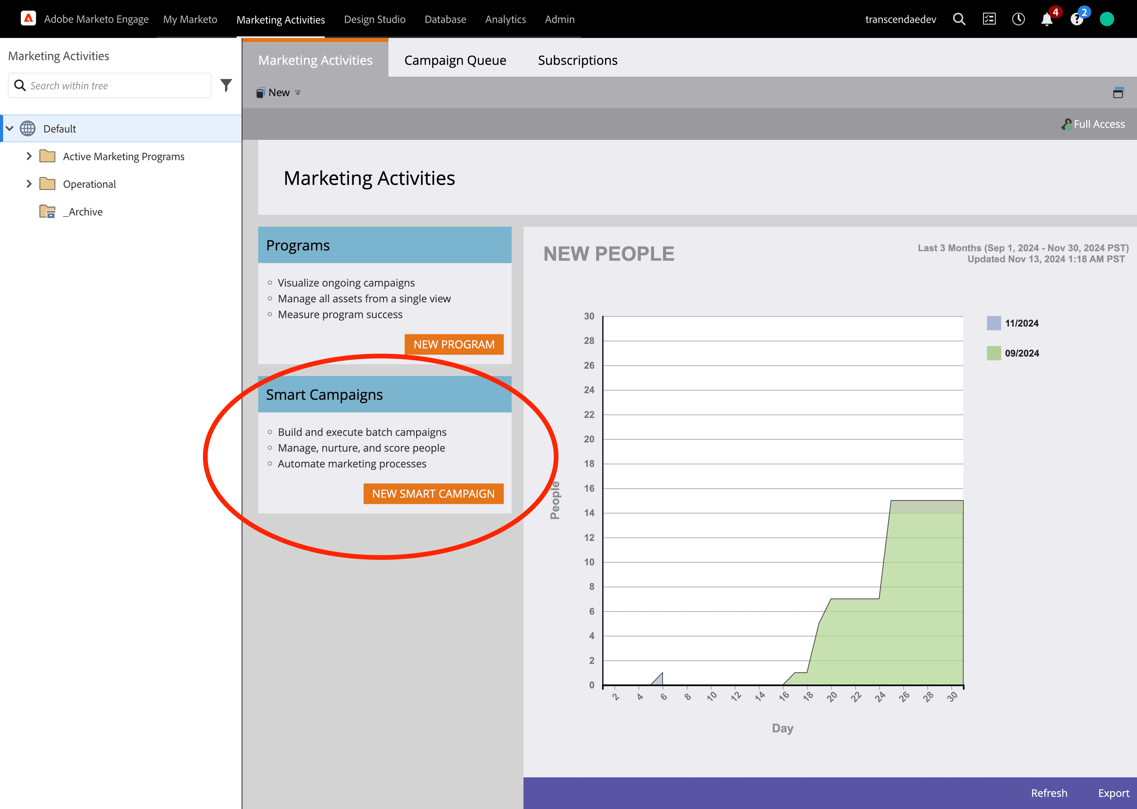
Task: Click the NEW PROGRAM button
Action: pyautogui.click(x=454, y=344)
